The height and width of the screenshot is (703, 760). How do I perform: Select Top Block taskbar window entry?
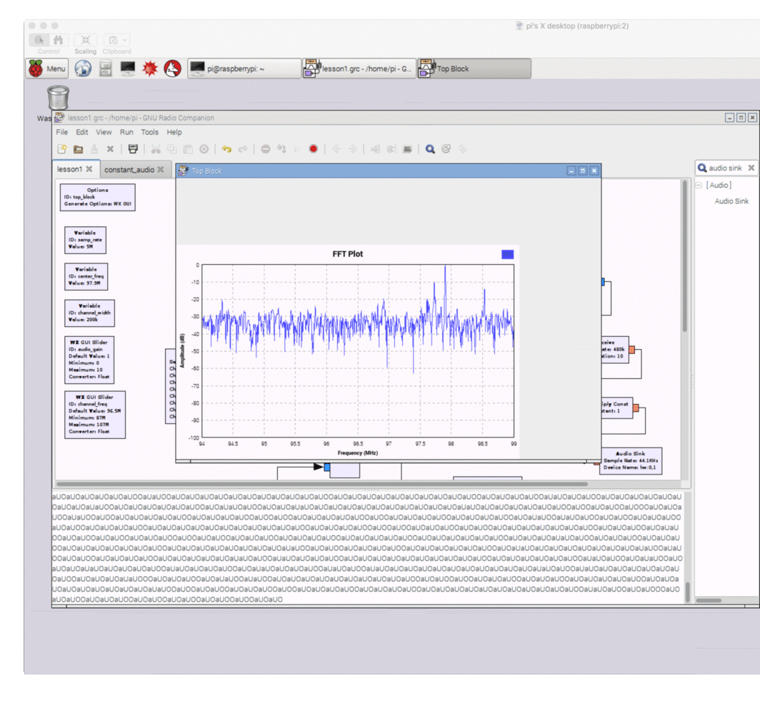coord(474,69)
